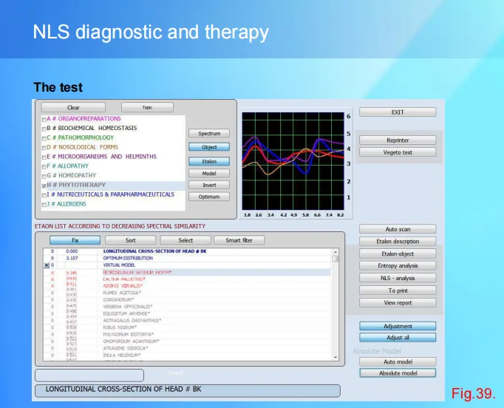504x408 pixels.
Task: Tick the J # Allergens checkbox
Action: 44,205
